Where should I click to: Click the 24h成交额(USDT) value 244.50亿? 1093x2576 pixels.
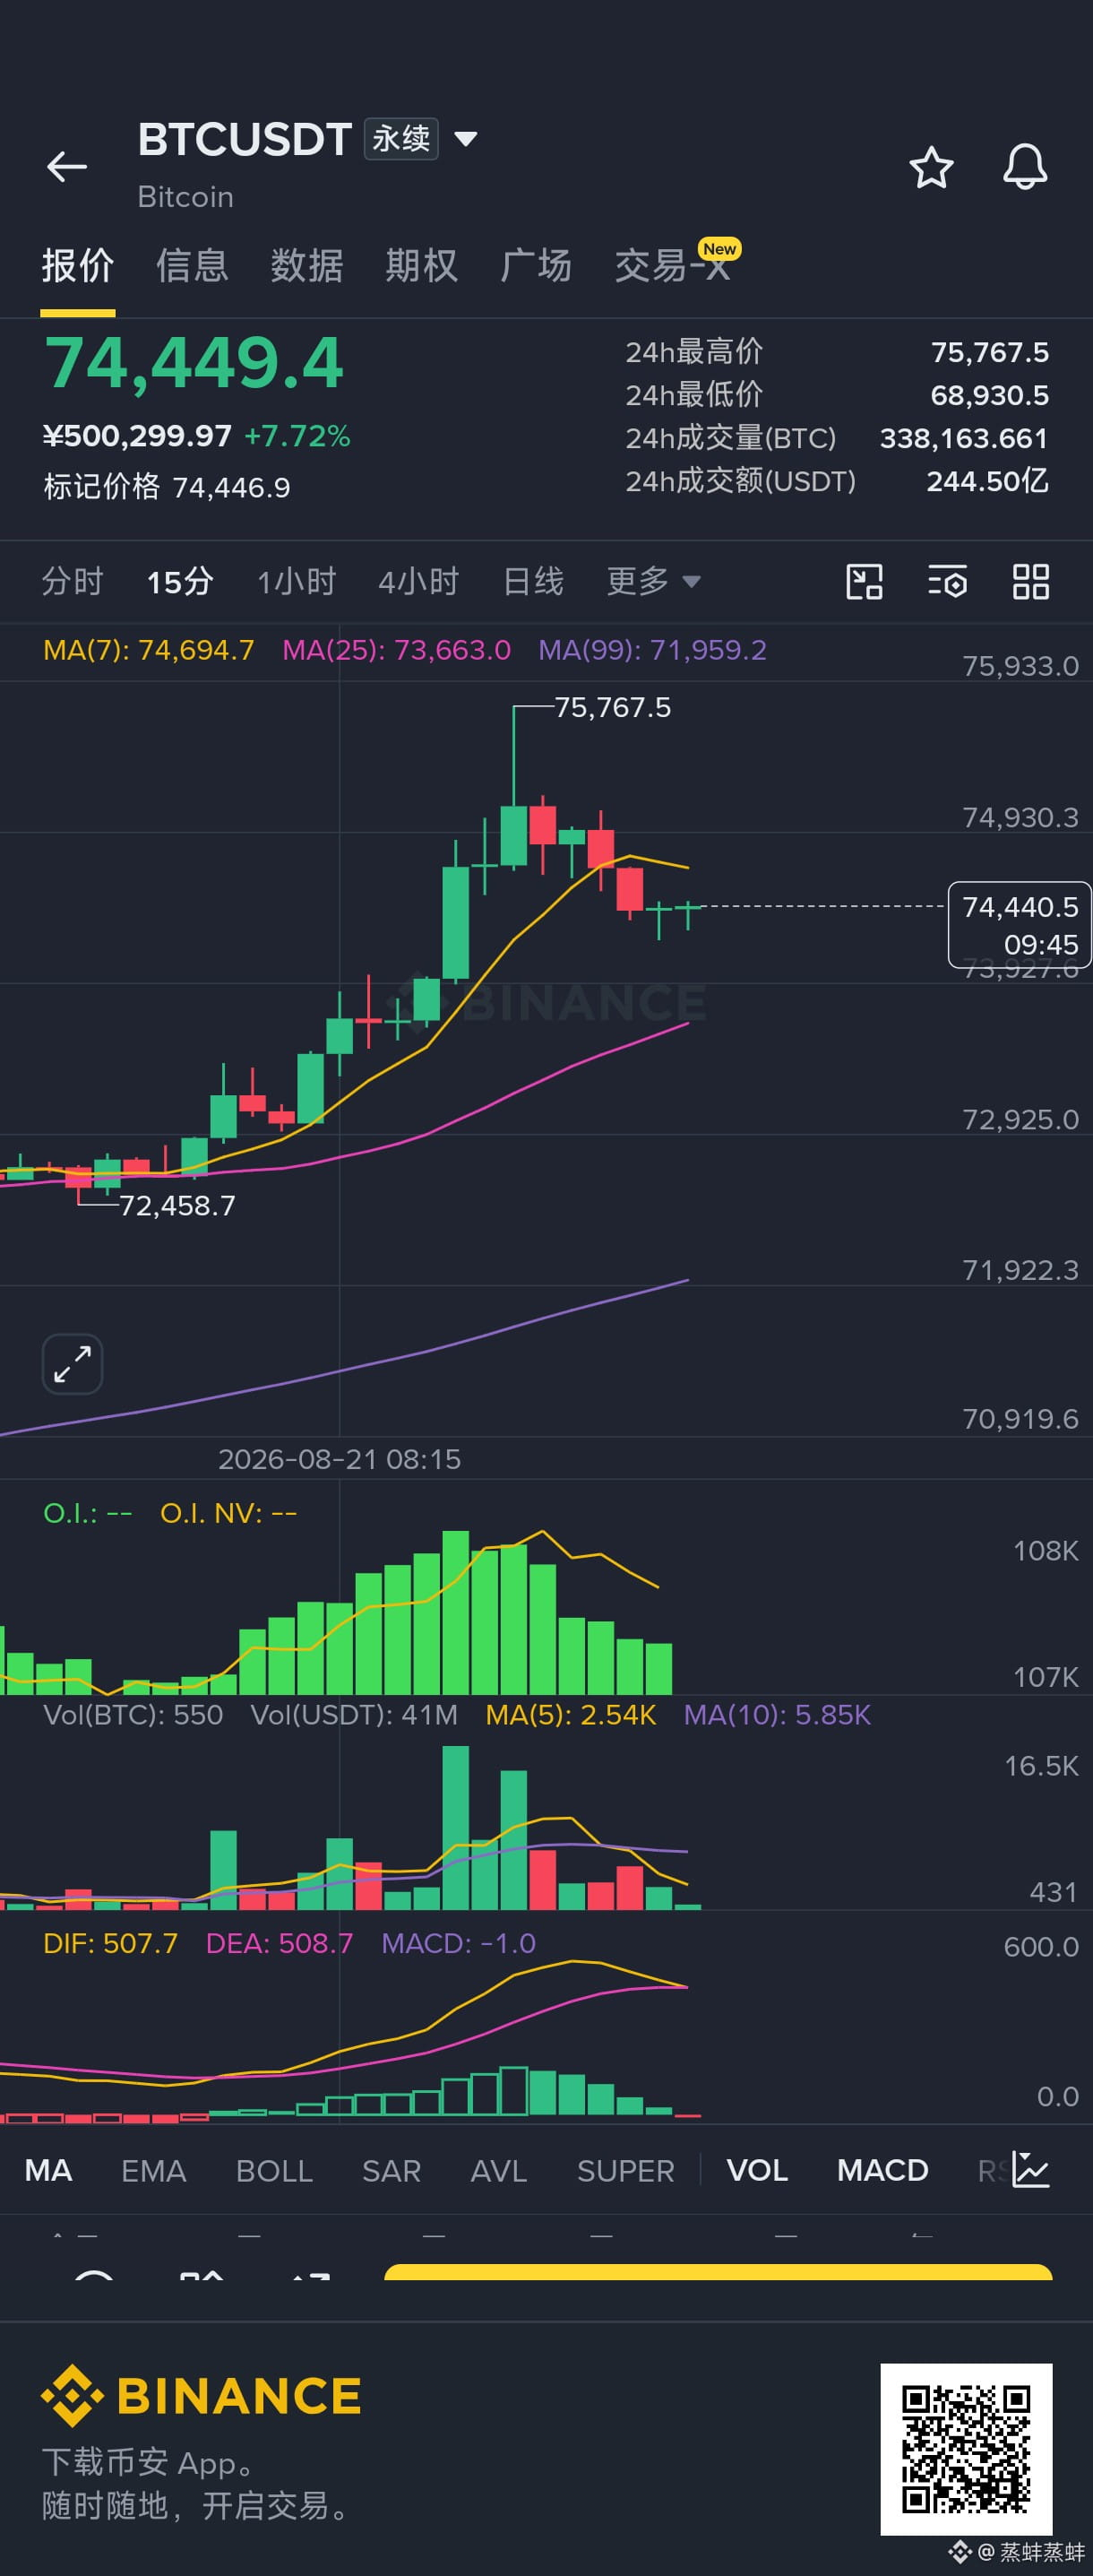(x=988, y=481)
